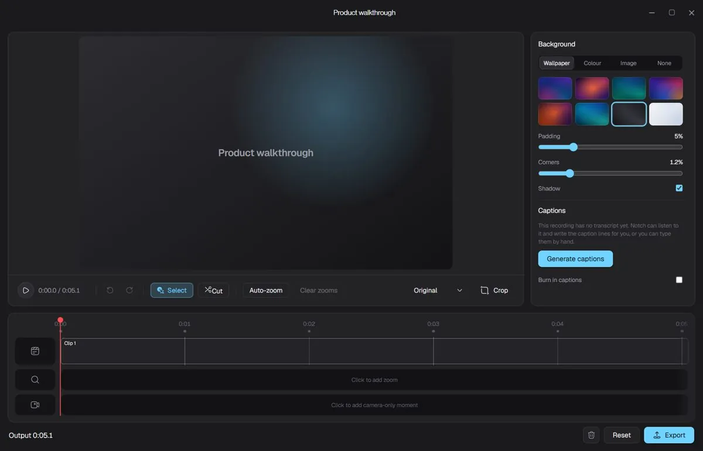The image size is (703, 451).
Task: Click the 0:00.0 / 0:05.1 time readout
Action: (59, 290)
